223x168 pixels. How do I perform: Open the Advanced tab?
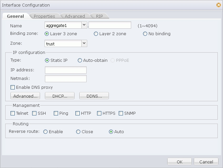(x=75, y=16)
